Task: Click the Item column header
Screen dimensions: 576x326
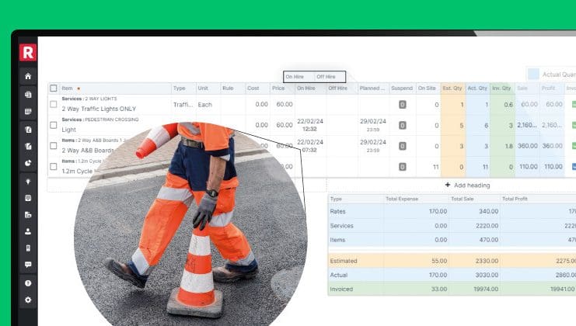Action: coord(67,88)
